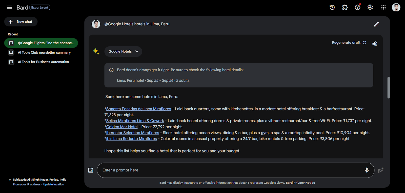This screenshot has width=405, height=193.
Task: Click the upload image icon
Action: [x=91, y=170]
